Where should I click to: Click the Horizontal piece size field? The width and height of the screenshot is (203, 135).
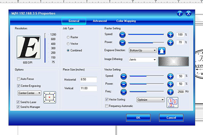[89, 80]
